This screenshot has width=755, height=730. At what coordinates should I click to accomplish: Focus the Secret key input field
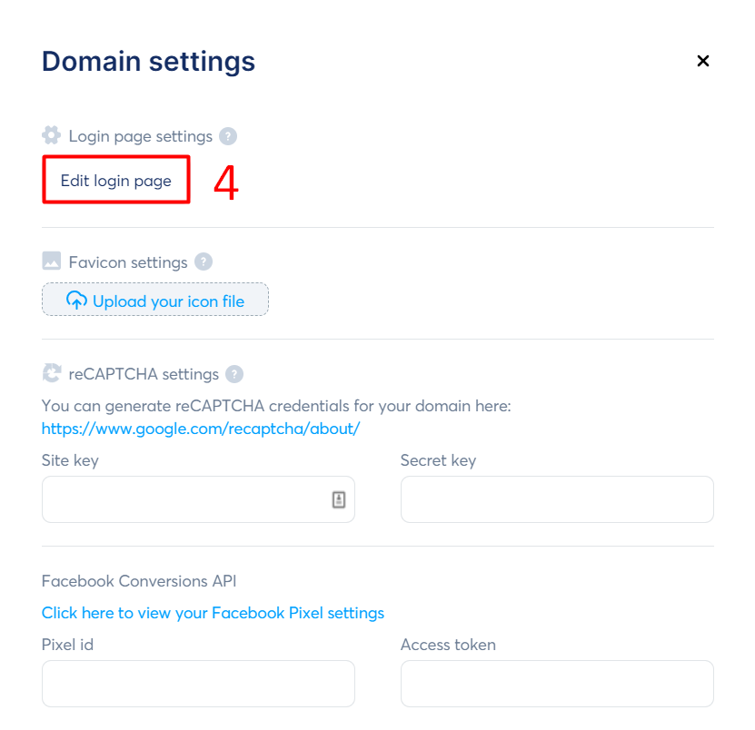coord(556,498)
